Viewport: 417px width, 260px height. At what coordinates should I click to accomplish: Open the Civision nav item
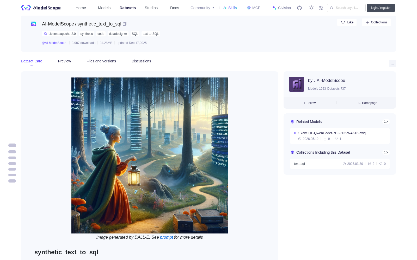[281, 8]
